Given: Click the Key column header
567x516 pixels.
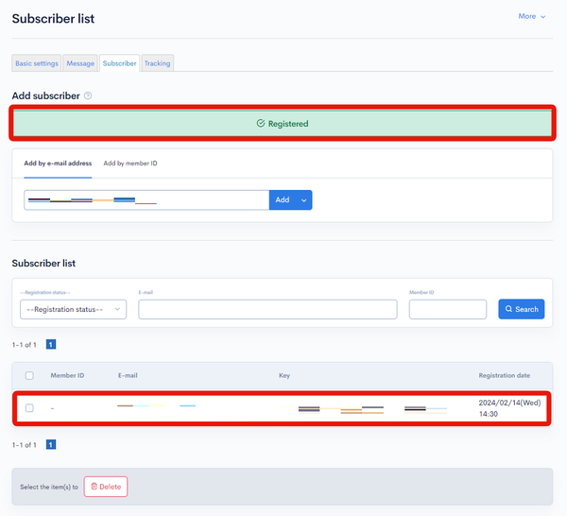Looking at the screenshot, I should 284,376.
